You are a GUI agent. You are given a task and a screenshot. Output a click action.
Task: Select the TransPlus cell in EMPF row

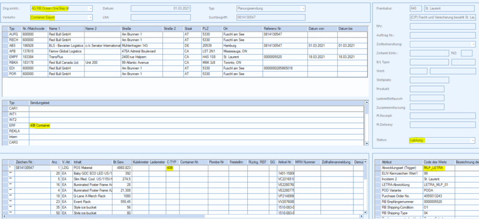pos(66,57)
